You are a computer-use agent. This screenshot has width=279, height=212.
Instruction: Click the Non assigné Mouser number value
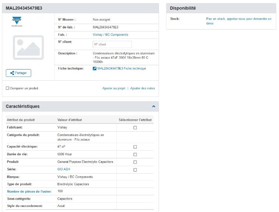101,19
